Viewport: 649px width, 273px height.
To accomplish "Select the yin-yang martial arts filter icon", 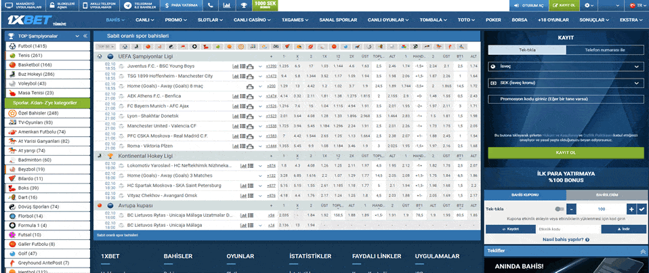I will pyautogui.click(x=171, y=46).
